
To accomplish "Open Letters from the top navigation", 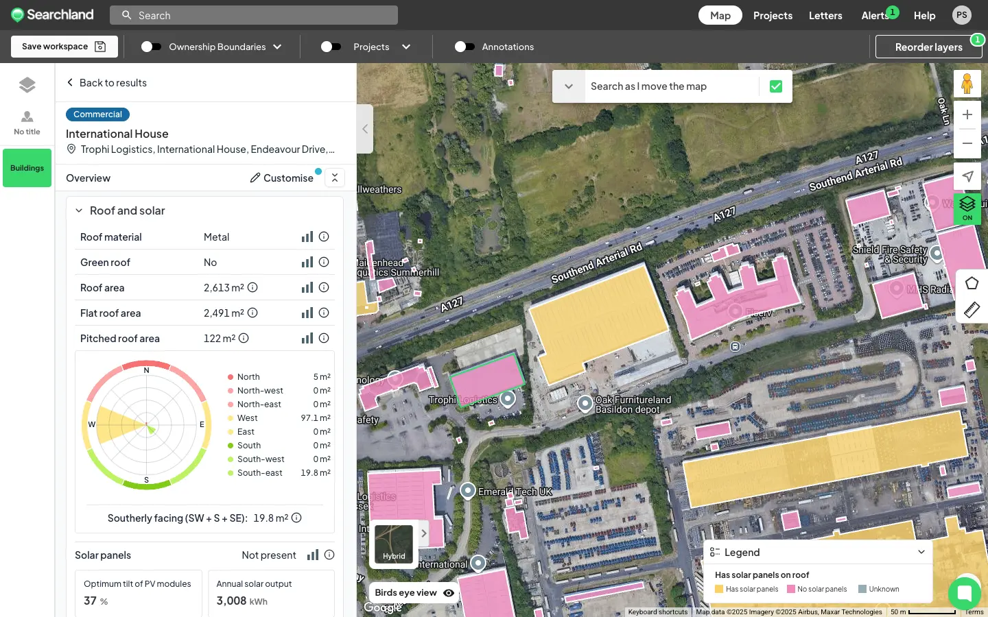I will pyautogui.click(x=825, y=15).
